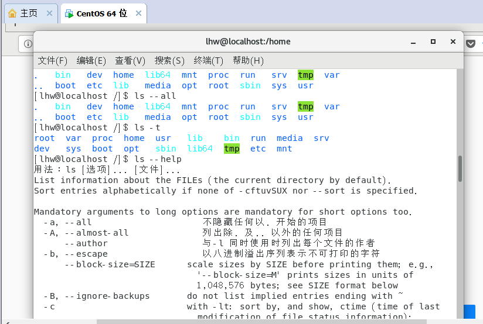Click the '--escape' option text
483x324 pixels.
tap(86, 254)
